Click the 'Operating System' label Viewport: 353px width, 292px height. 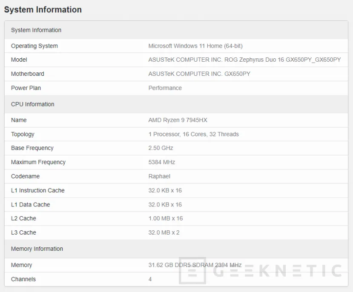[x=34, y=46]
